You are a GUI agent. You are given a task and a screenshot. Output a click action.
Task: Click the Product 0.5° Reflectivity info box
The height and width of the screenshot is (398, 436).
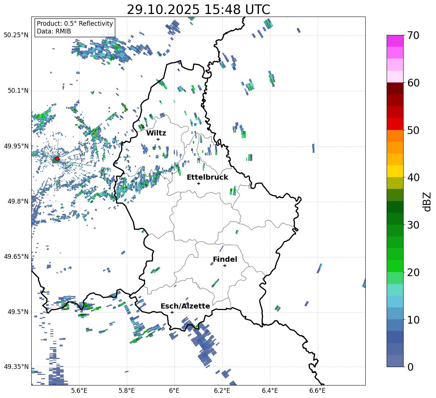(x=75, y=28)
